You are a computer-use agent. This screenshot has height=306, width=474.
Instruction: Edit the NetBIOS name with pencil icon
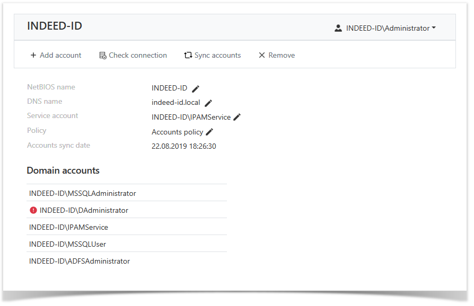[196, 88]
